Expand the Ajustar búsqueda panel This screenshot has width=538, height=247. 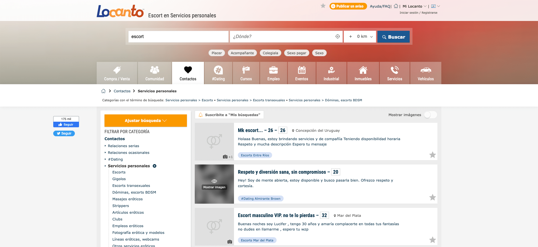pos(146,121)
